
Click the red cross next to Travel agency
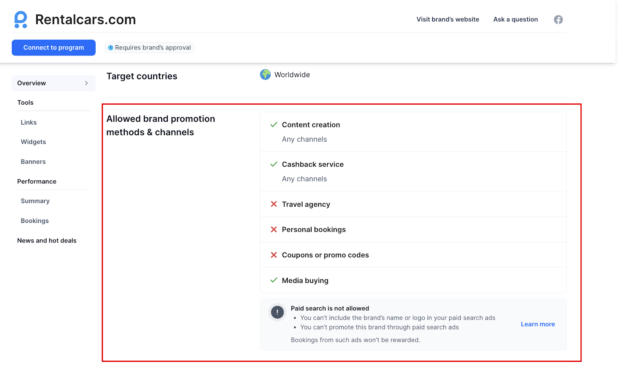click(274, 204)
